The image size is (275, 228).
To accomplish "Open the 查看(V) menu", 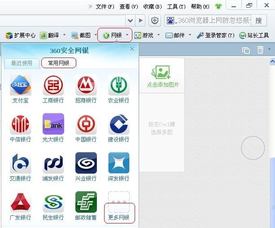I will click(129, 7).
